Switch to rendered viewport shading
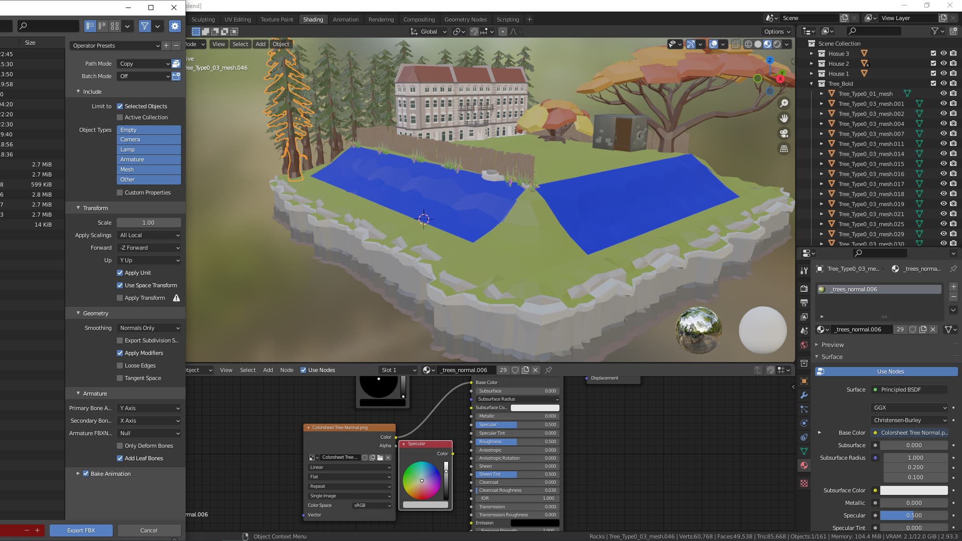 point(777,44)
